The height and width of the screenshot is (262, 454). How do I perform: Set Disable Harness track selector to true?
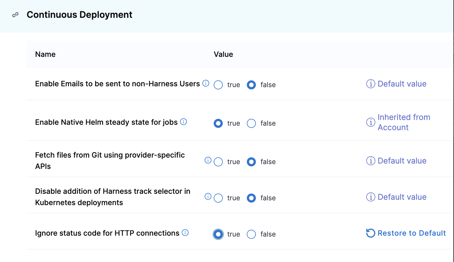click(x=218, y=198)
